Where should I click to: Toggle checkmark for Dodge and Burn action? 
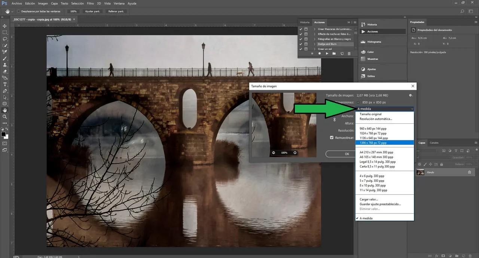click(301, 44)
